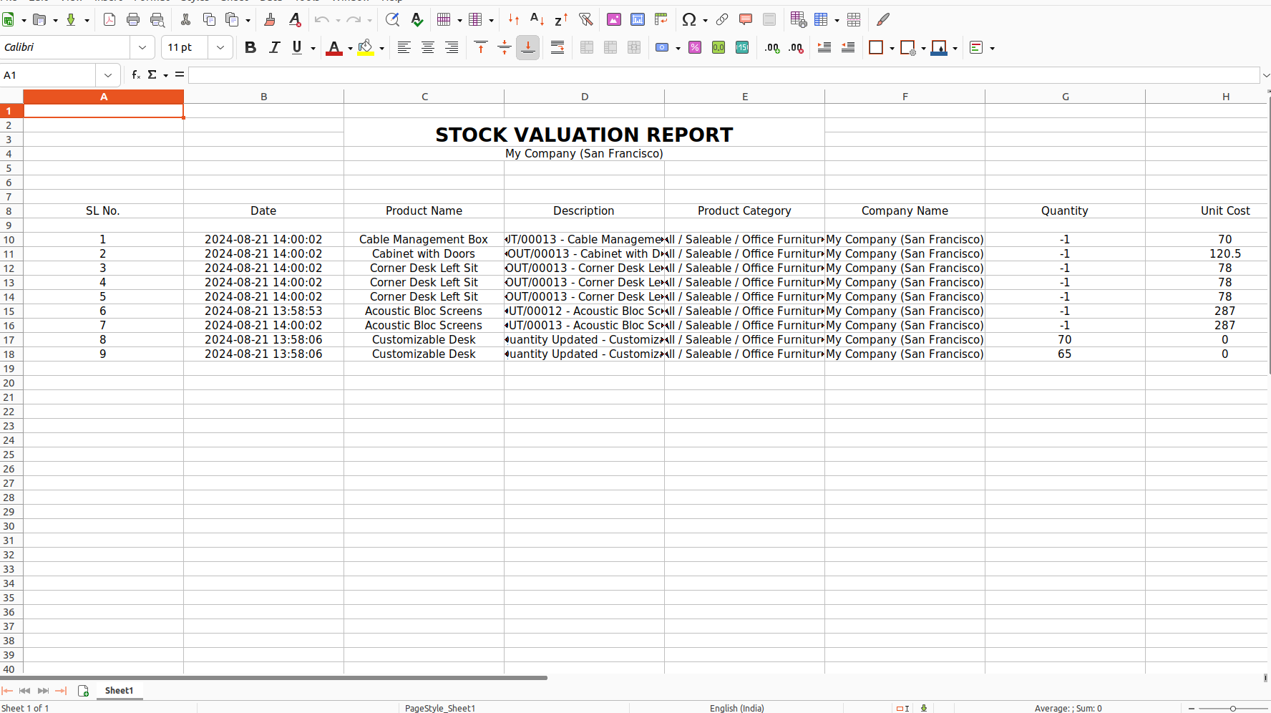Increase the cell indent

(824, 47)
